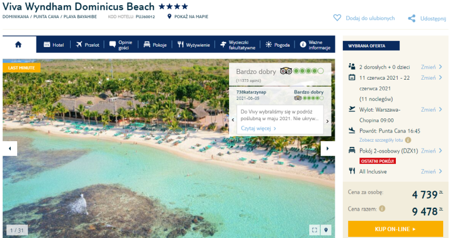The height and width of the screenshot is (238, 450).
Task: Go to next guest review arrow
Action: coord(328,121)
